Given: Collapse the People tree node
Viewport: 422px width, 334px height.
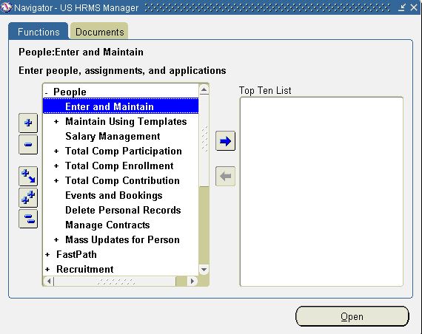Looking at the screenshot, I should coord(47,92).
